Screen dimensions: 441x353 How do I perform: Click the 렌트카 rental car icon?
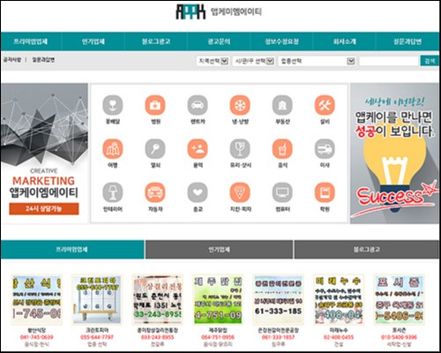coord(198,105)
